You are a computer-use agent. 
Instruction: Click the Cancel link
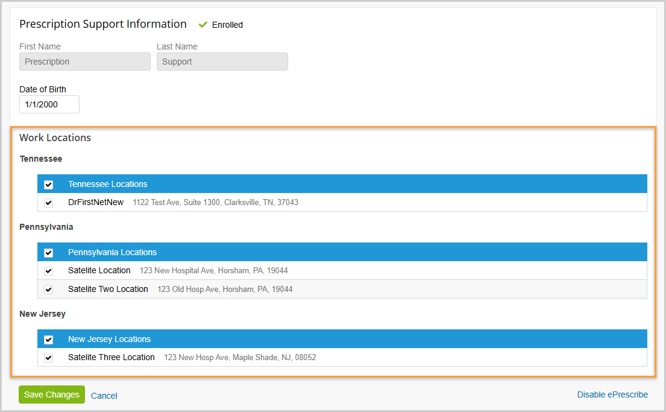(104, 396)
